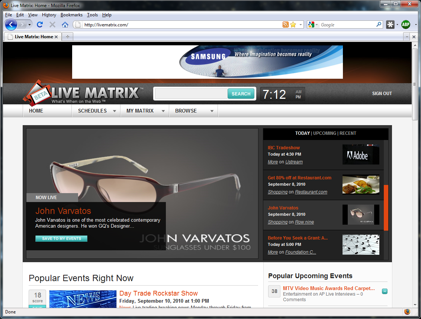Open Before You Seek a Grant link

(298, 238)
